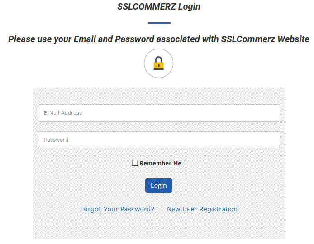Tick the Remember Me checkbox
This screenshot has height=244, width=314.
(x=134, y=163)
